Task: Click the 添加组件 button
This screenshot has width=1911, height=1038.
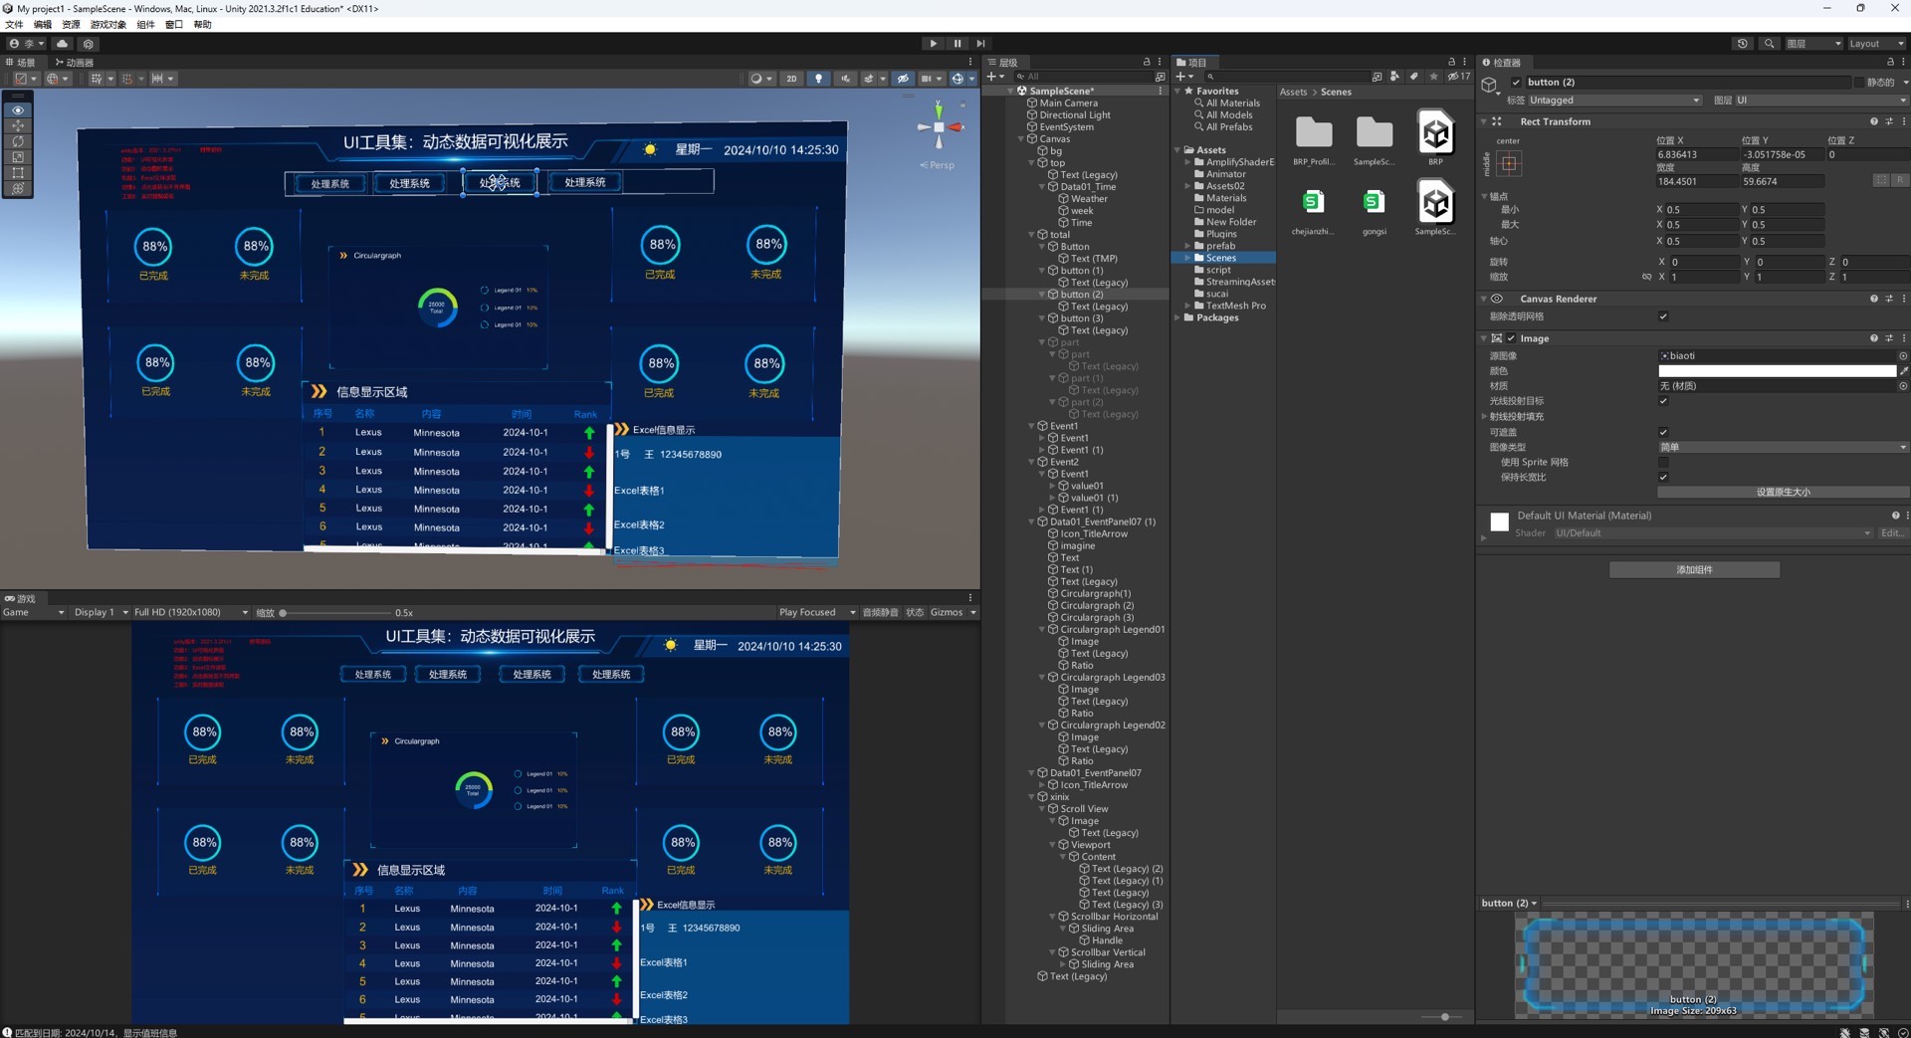Action: click(x=1693, y=570)
